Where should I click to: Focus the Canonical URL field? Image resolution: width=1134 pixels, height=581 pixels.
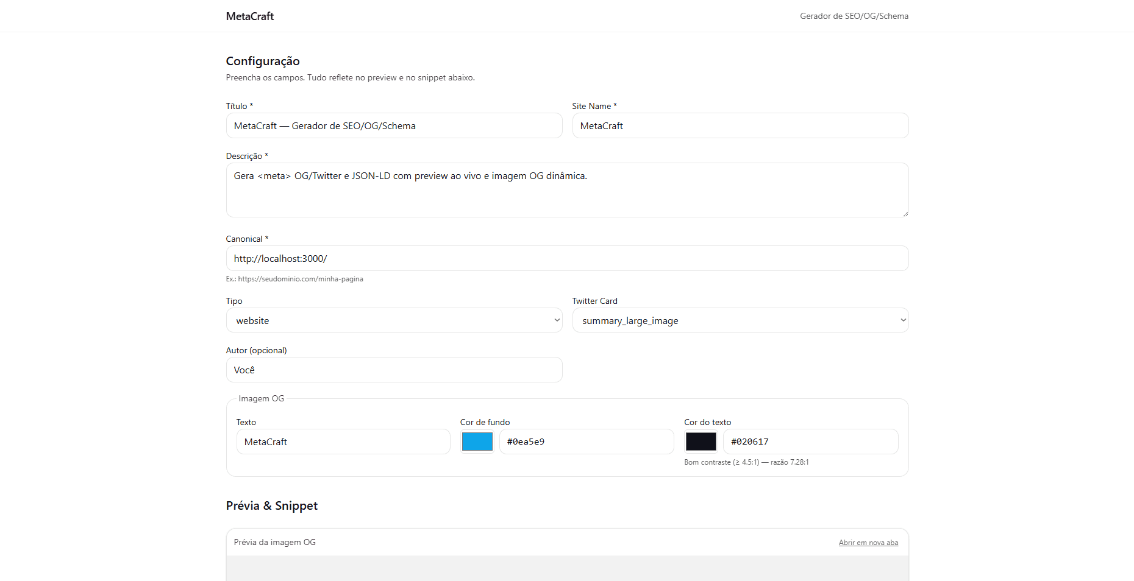click(567, 258)
